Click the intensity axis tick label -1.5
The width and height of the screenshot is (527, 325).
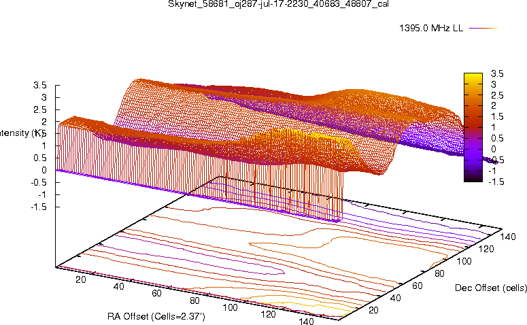38,207
